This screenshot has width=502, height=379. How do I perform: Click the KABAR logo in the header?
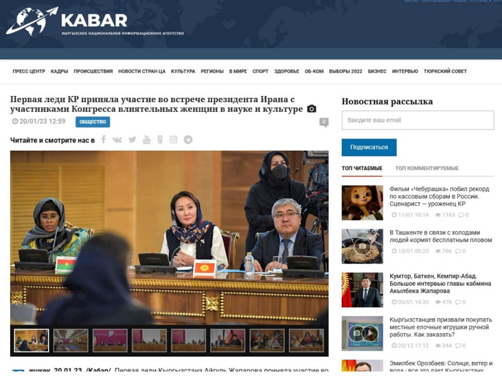95,22
